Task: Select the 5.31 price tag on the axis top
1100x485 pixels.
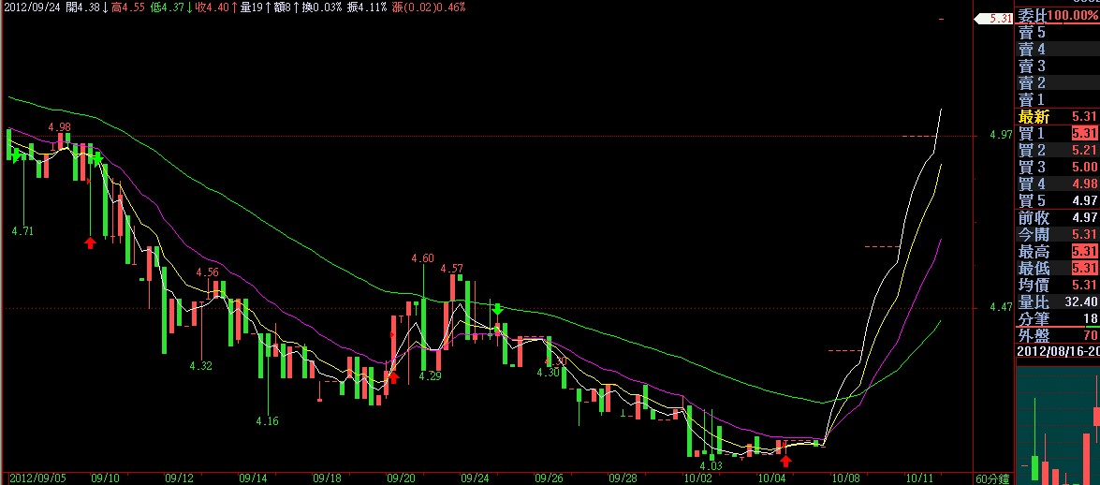Action: (995, 19)
